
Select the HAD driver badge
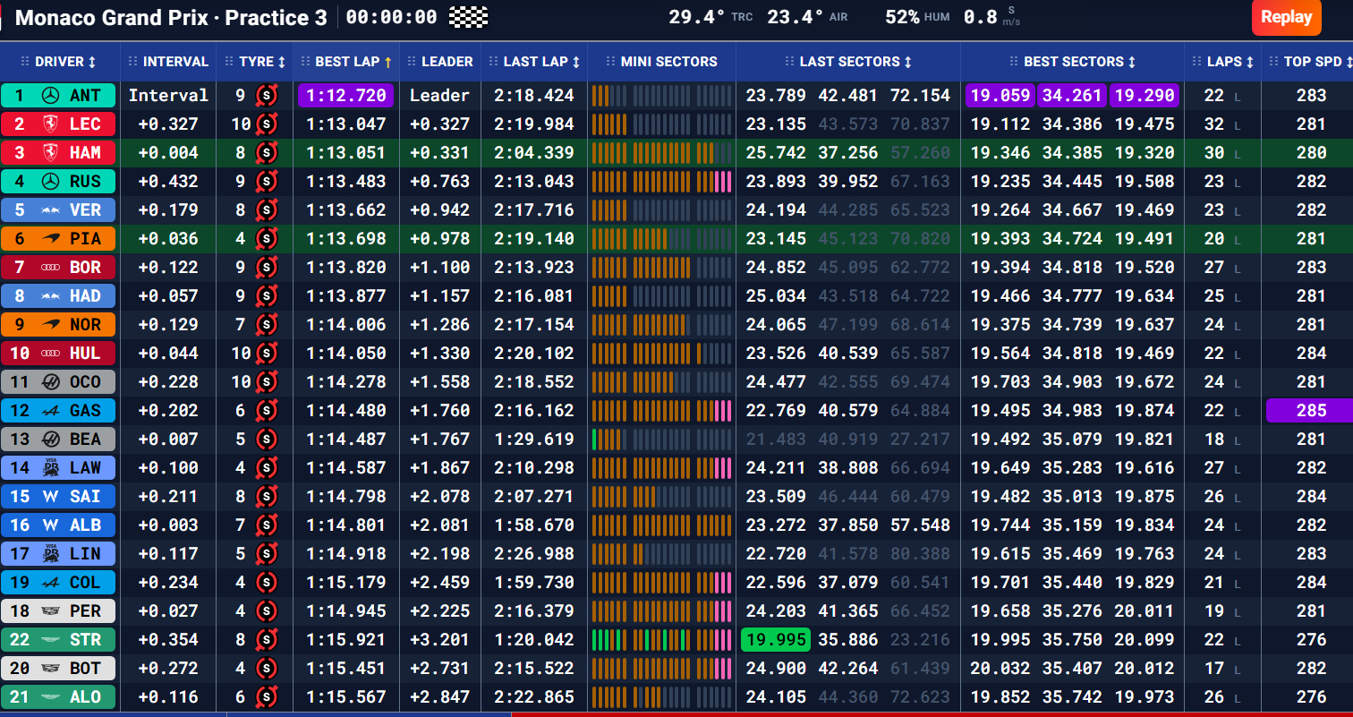pyautogui.click(x=58, y=296)
